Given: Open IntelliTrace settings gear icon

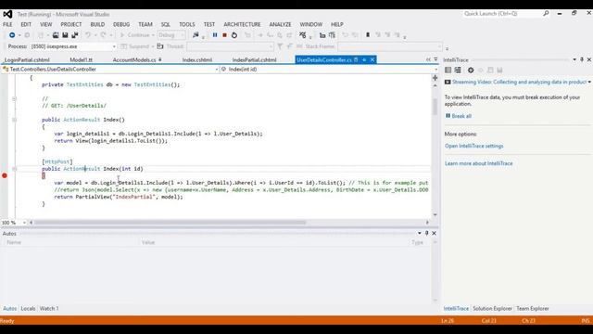Looking at the screenshot, I should point(471,71).
